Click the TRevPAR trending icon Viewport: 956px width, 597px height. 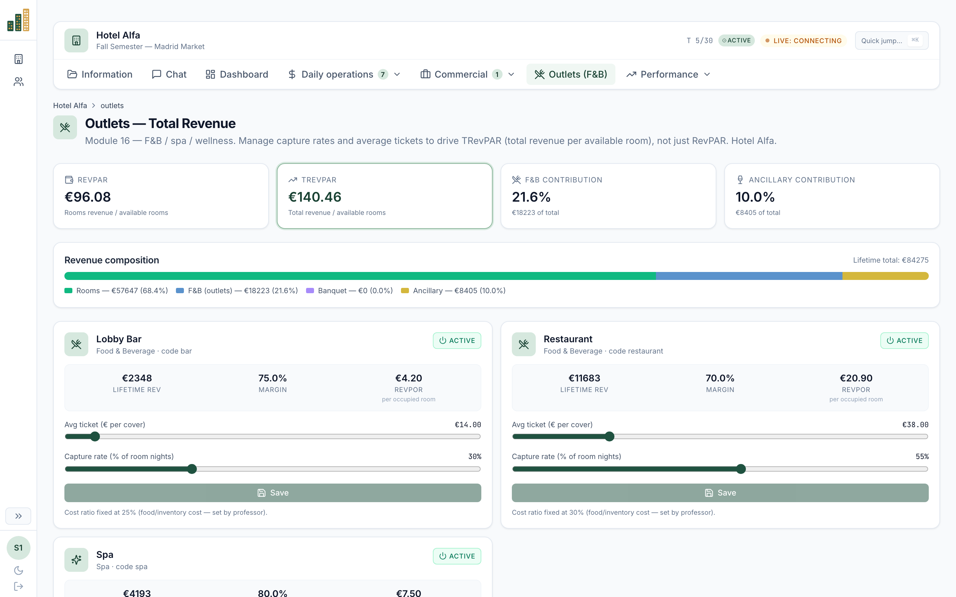click(293, 180)
